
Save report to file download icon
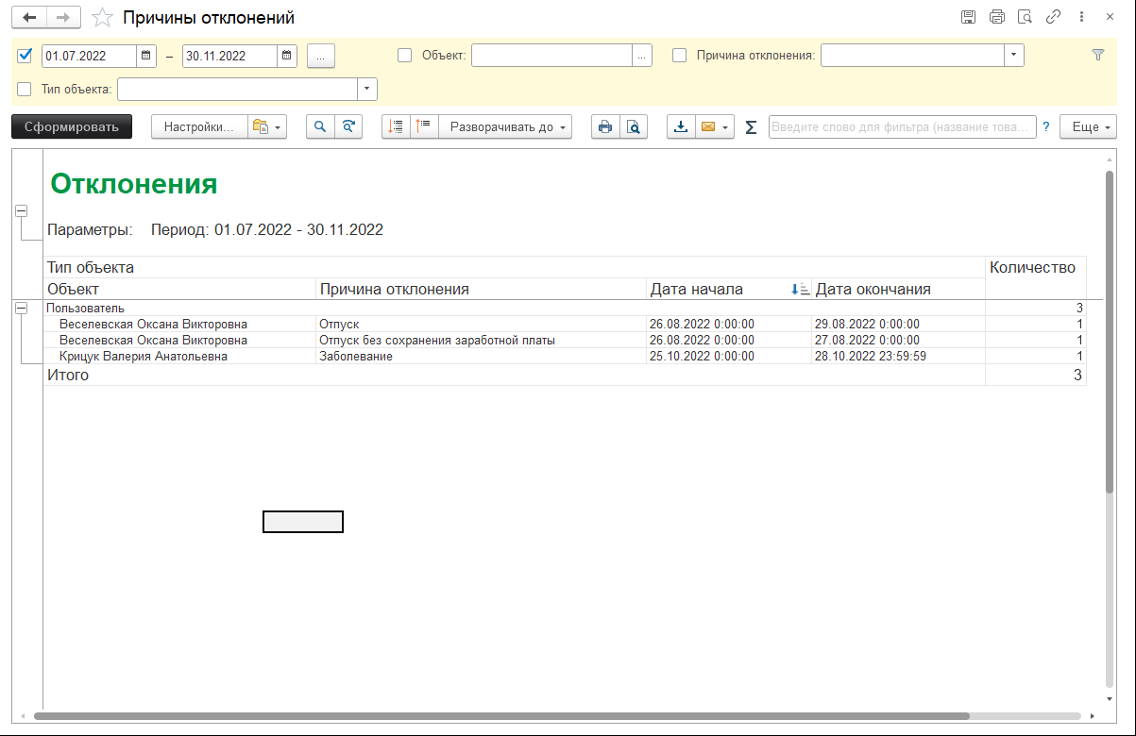tap(681, 127)
